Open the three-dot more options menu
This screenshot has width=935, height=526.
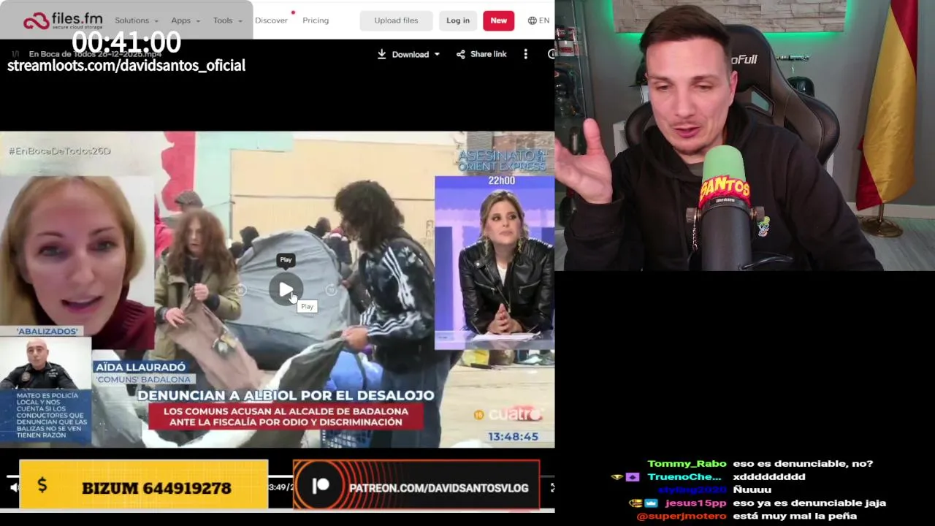tap(525, 54)
